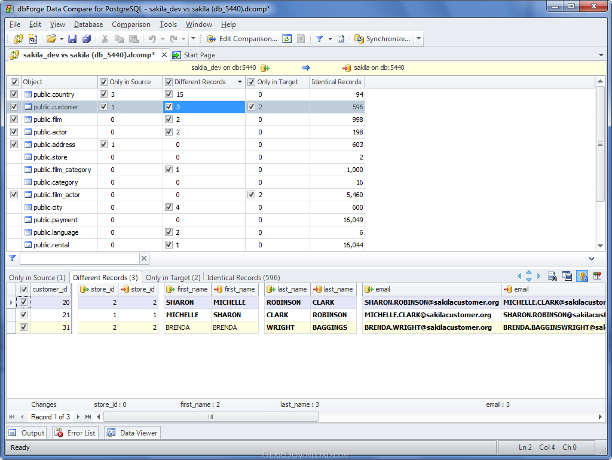Image resolution: width=612 pixels, height=460 pixels.
Task: Click the Copy icon in toolbar
Action: coord(119,39)
